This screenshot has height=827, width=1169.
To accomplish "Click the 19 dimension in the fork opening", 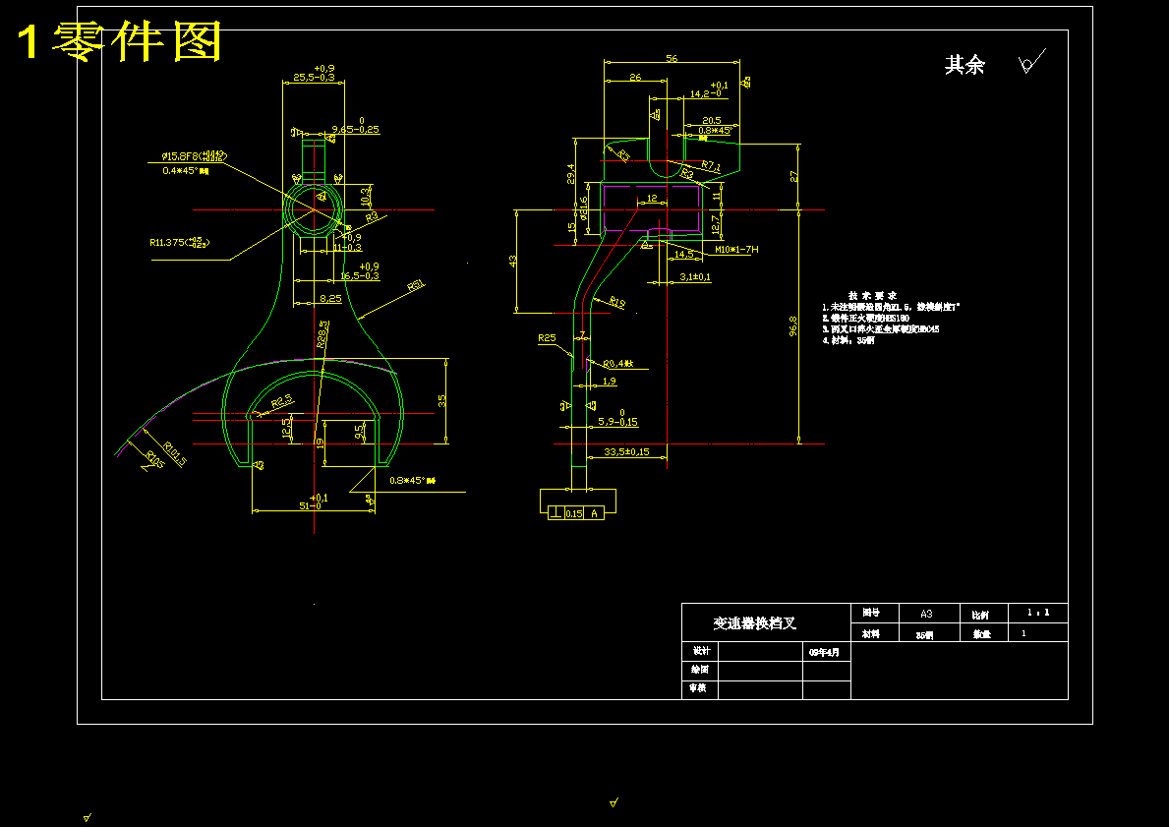I will point(320,443).
